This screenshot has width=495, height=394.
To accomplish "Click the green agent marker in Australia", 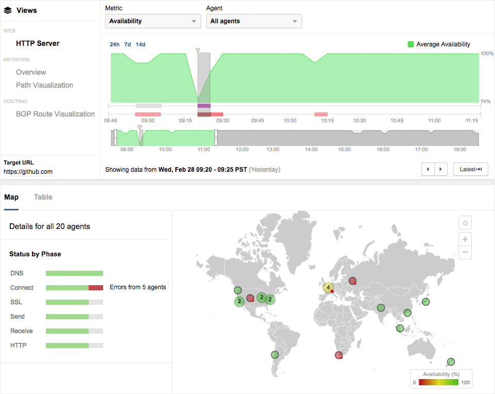I will click(451, 362).
